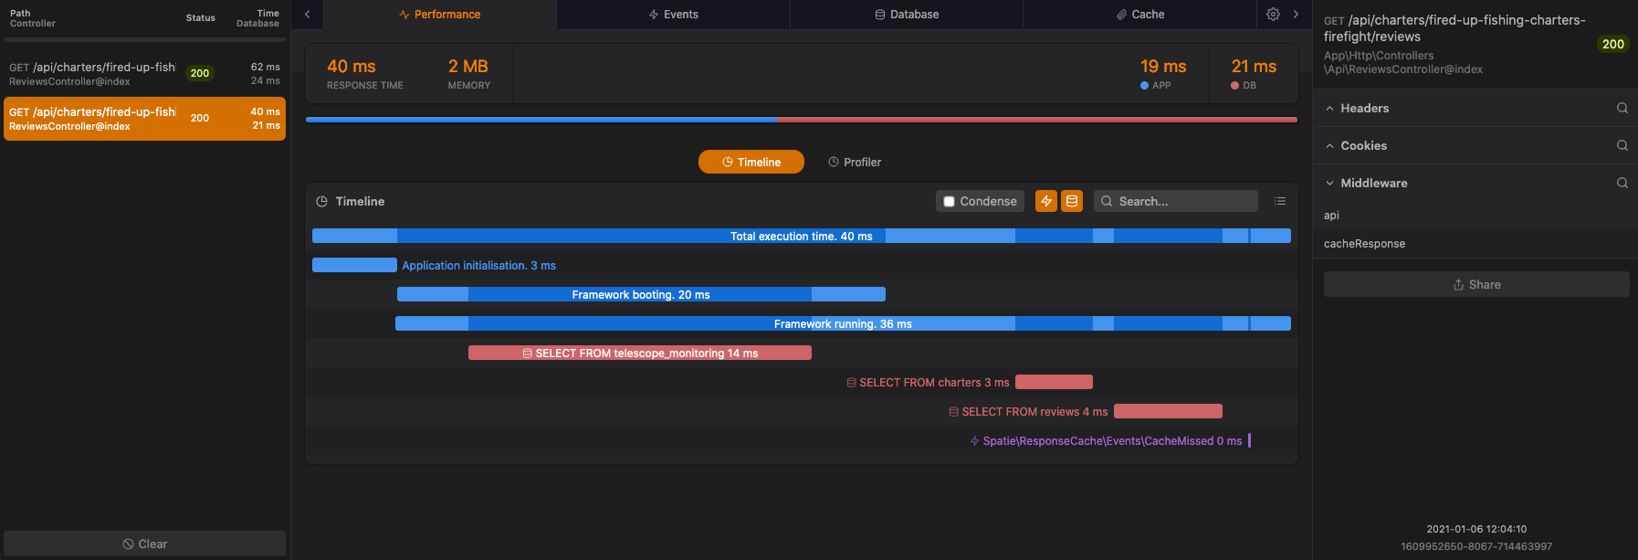Select the 62 ms request row
This screenshot has width=1638, height=560.
pyautogui.click(x=144, y=74)
